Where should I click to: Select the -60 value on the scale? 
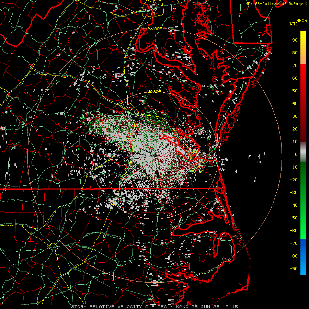pyautogui.click(x=294, y=231)
